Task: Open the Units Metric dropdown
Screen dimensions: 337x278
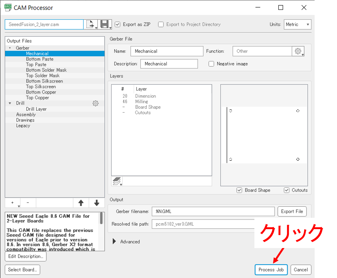Action: [298, 25]
